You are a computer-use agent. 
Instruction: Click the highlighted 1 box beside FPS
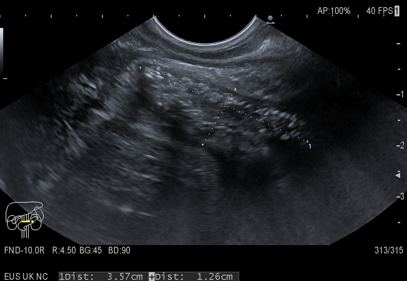[397, 11]
